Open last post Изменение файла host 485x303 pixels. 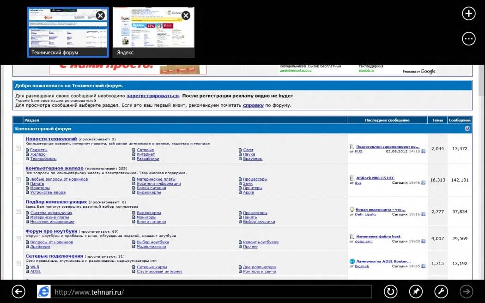coord(378,236)
